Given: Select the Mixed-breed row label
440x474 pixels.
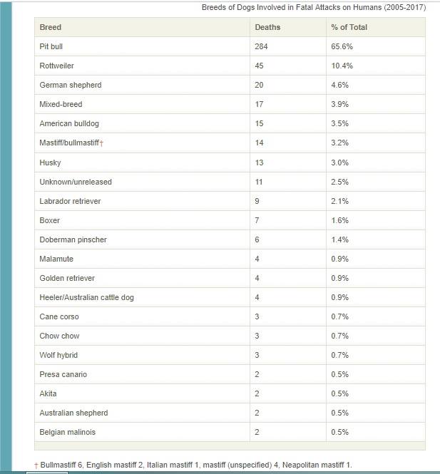Looking at the screenshot, I should [x=61, y=104].
